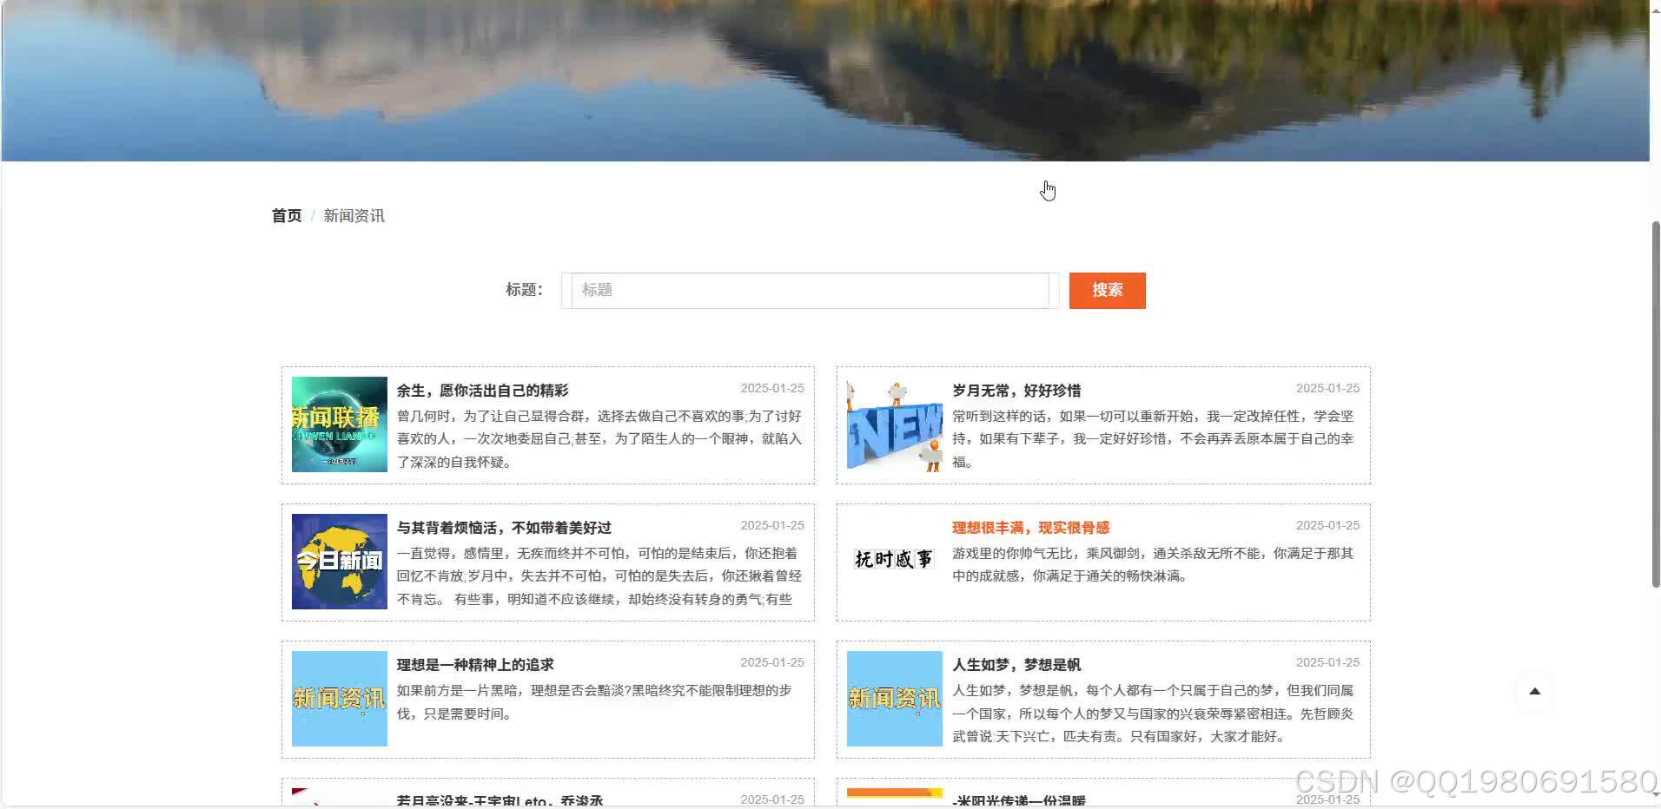Open article 若月亮没来-王宇宙Leto、乔浚丞
Image resolution: width=1661 pixels, height=809 pixels.
[500, 800]
